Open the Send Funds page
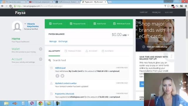This screenshot has height=106, width=188. (x=56, y=24)
